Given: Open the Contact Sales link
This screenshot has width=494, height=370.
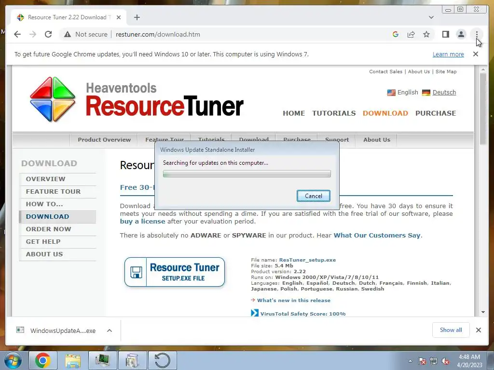Looking at the screenshot, I should (385, 71).
